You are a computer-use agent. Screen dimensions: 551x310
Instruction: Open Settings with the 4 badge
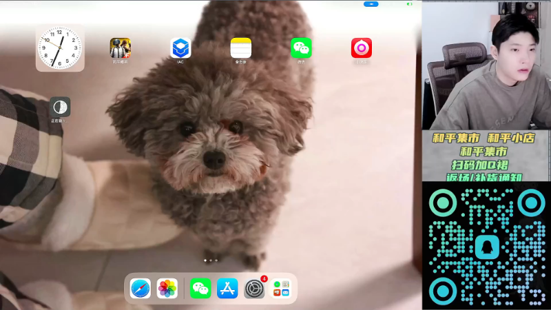(254, 289)
